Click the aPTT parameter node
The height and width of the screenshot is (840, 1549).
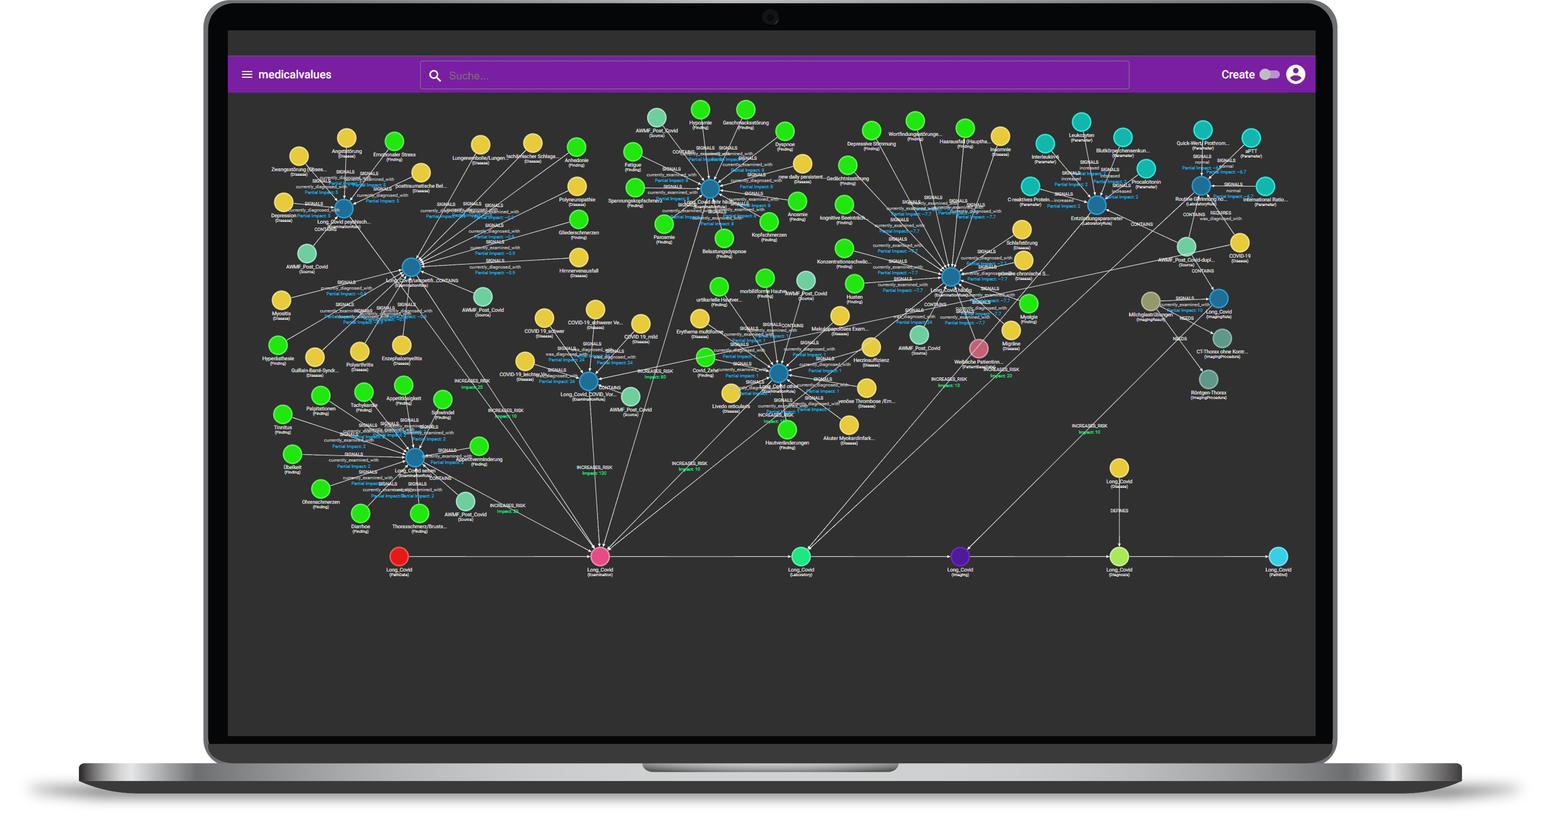[x=1251, y=139]
